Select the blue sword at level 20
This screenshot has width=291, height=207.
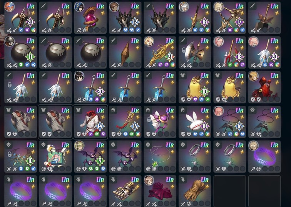(x=90, y=87)
